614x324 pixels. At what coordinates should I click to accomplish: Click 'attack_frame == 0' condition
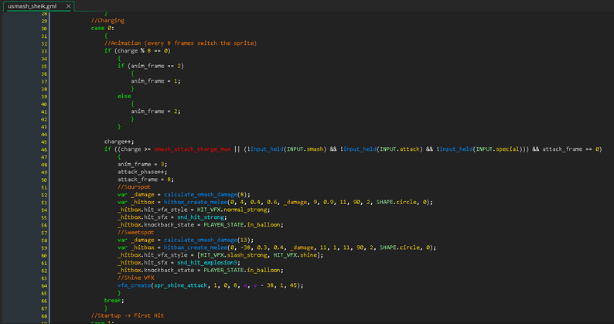click(x=571, y=149)
